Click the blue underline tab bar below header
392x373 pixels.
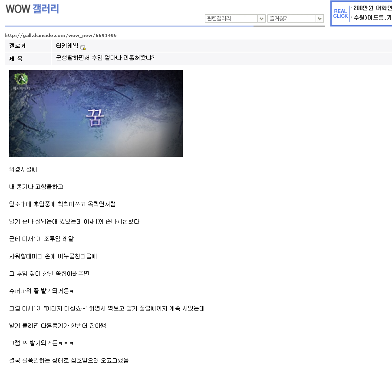165,26
